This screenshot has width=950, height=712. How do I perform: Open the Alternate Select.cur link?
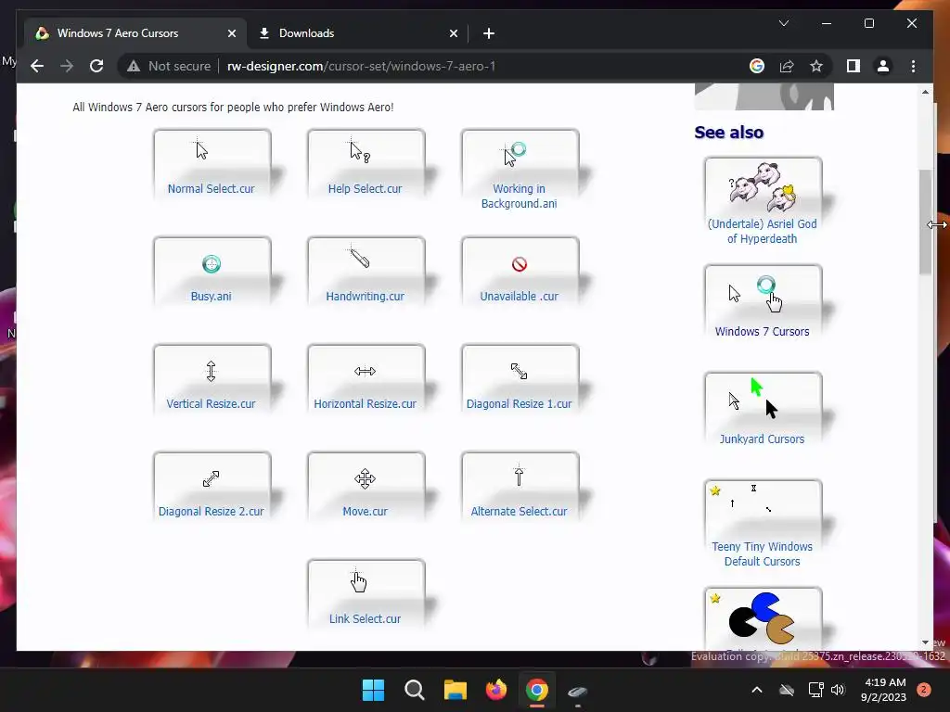coord(520,512)
